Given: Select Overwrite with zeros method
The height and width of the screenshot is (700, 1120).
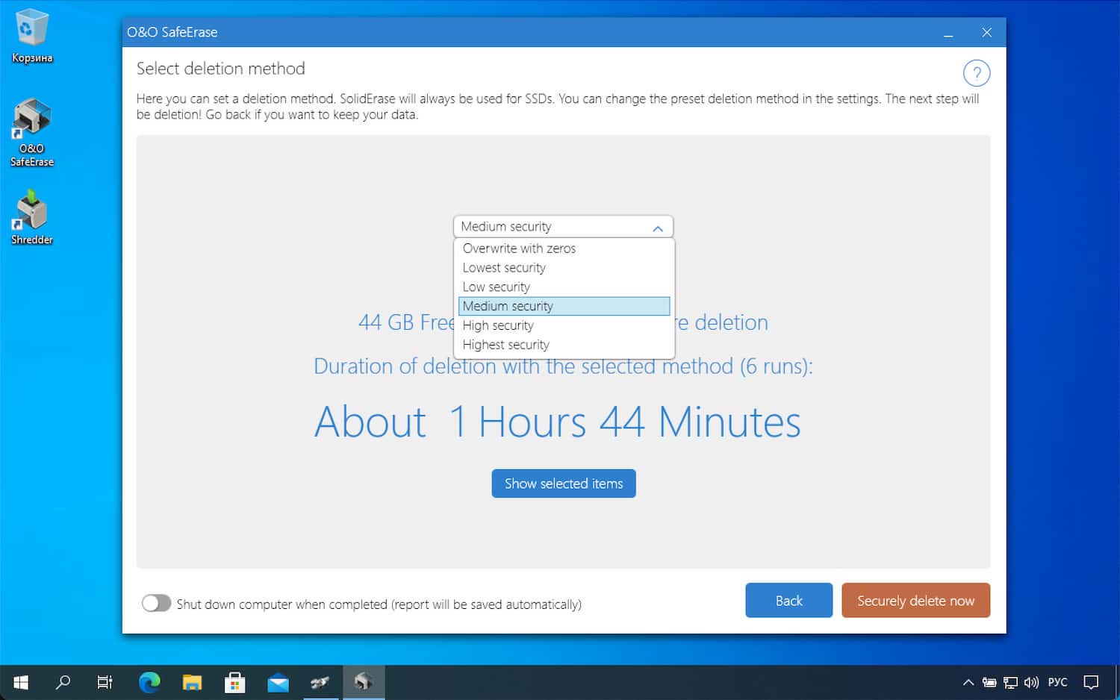Looking at the screenshot, I should click(x=564, y=249).
